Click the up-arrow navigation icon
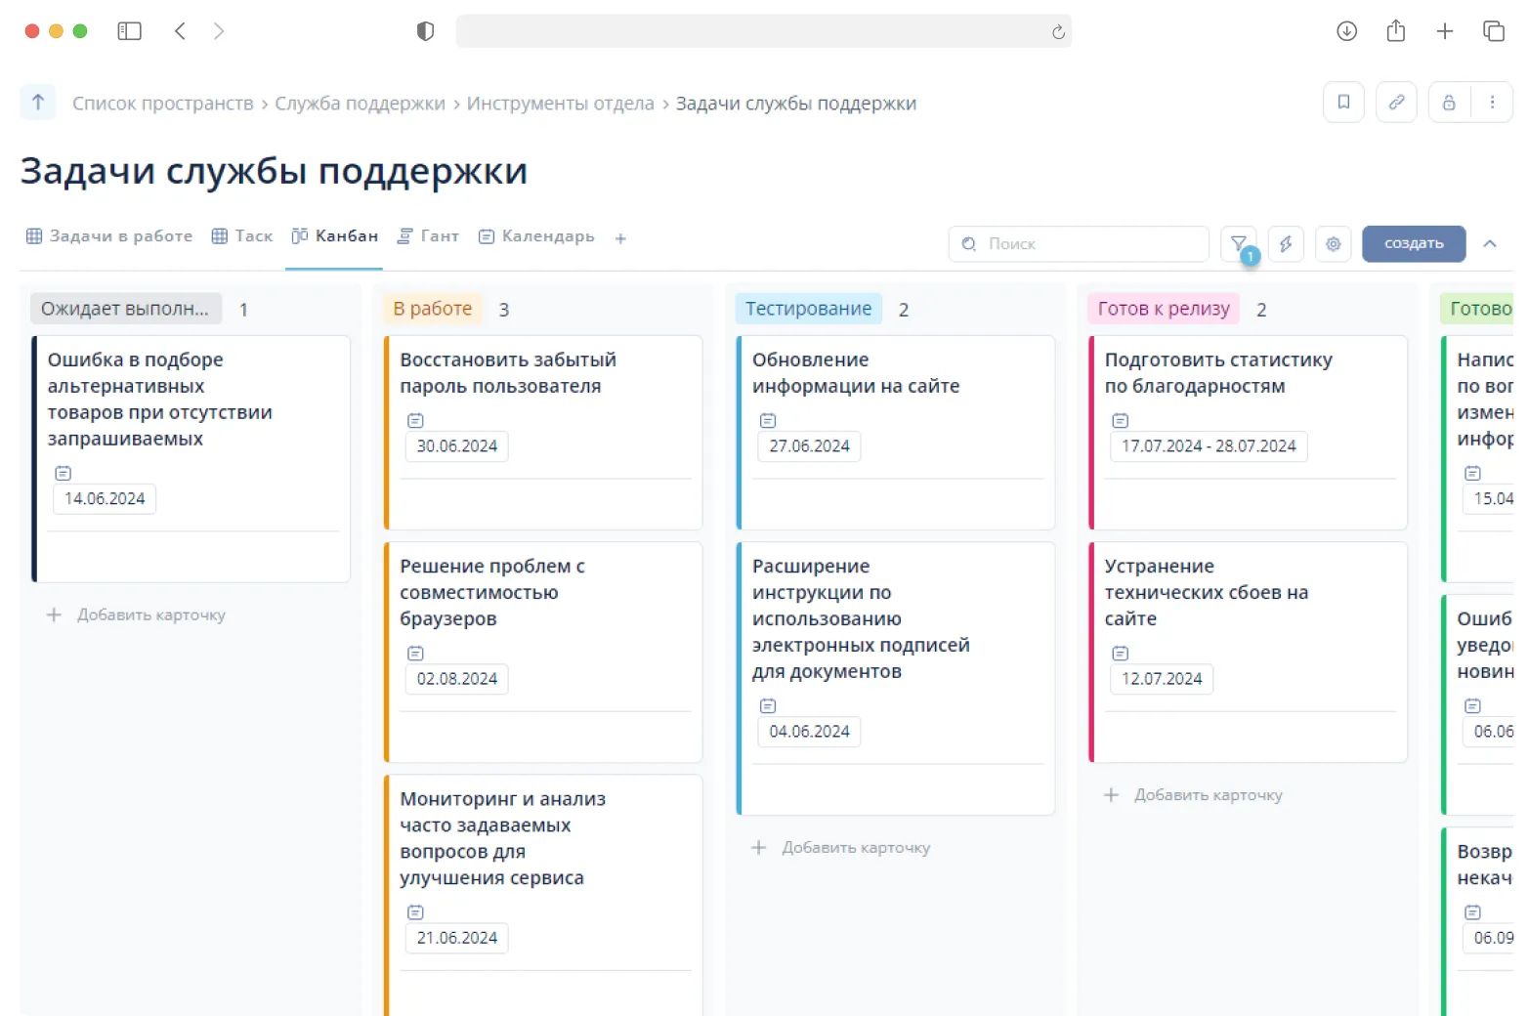 click(x=38, y=102)
